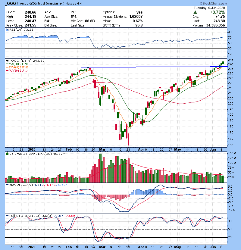Click the 'Nasdaq GM' exchange label
This screenshot has height=250, width=241.
point(74,4)
